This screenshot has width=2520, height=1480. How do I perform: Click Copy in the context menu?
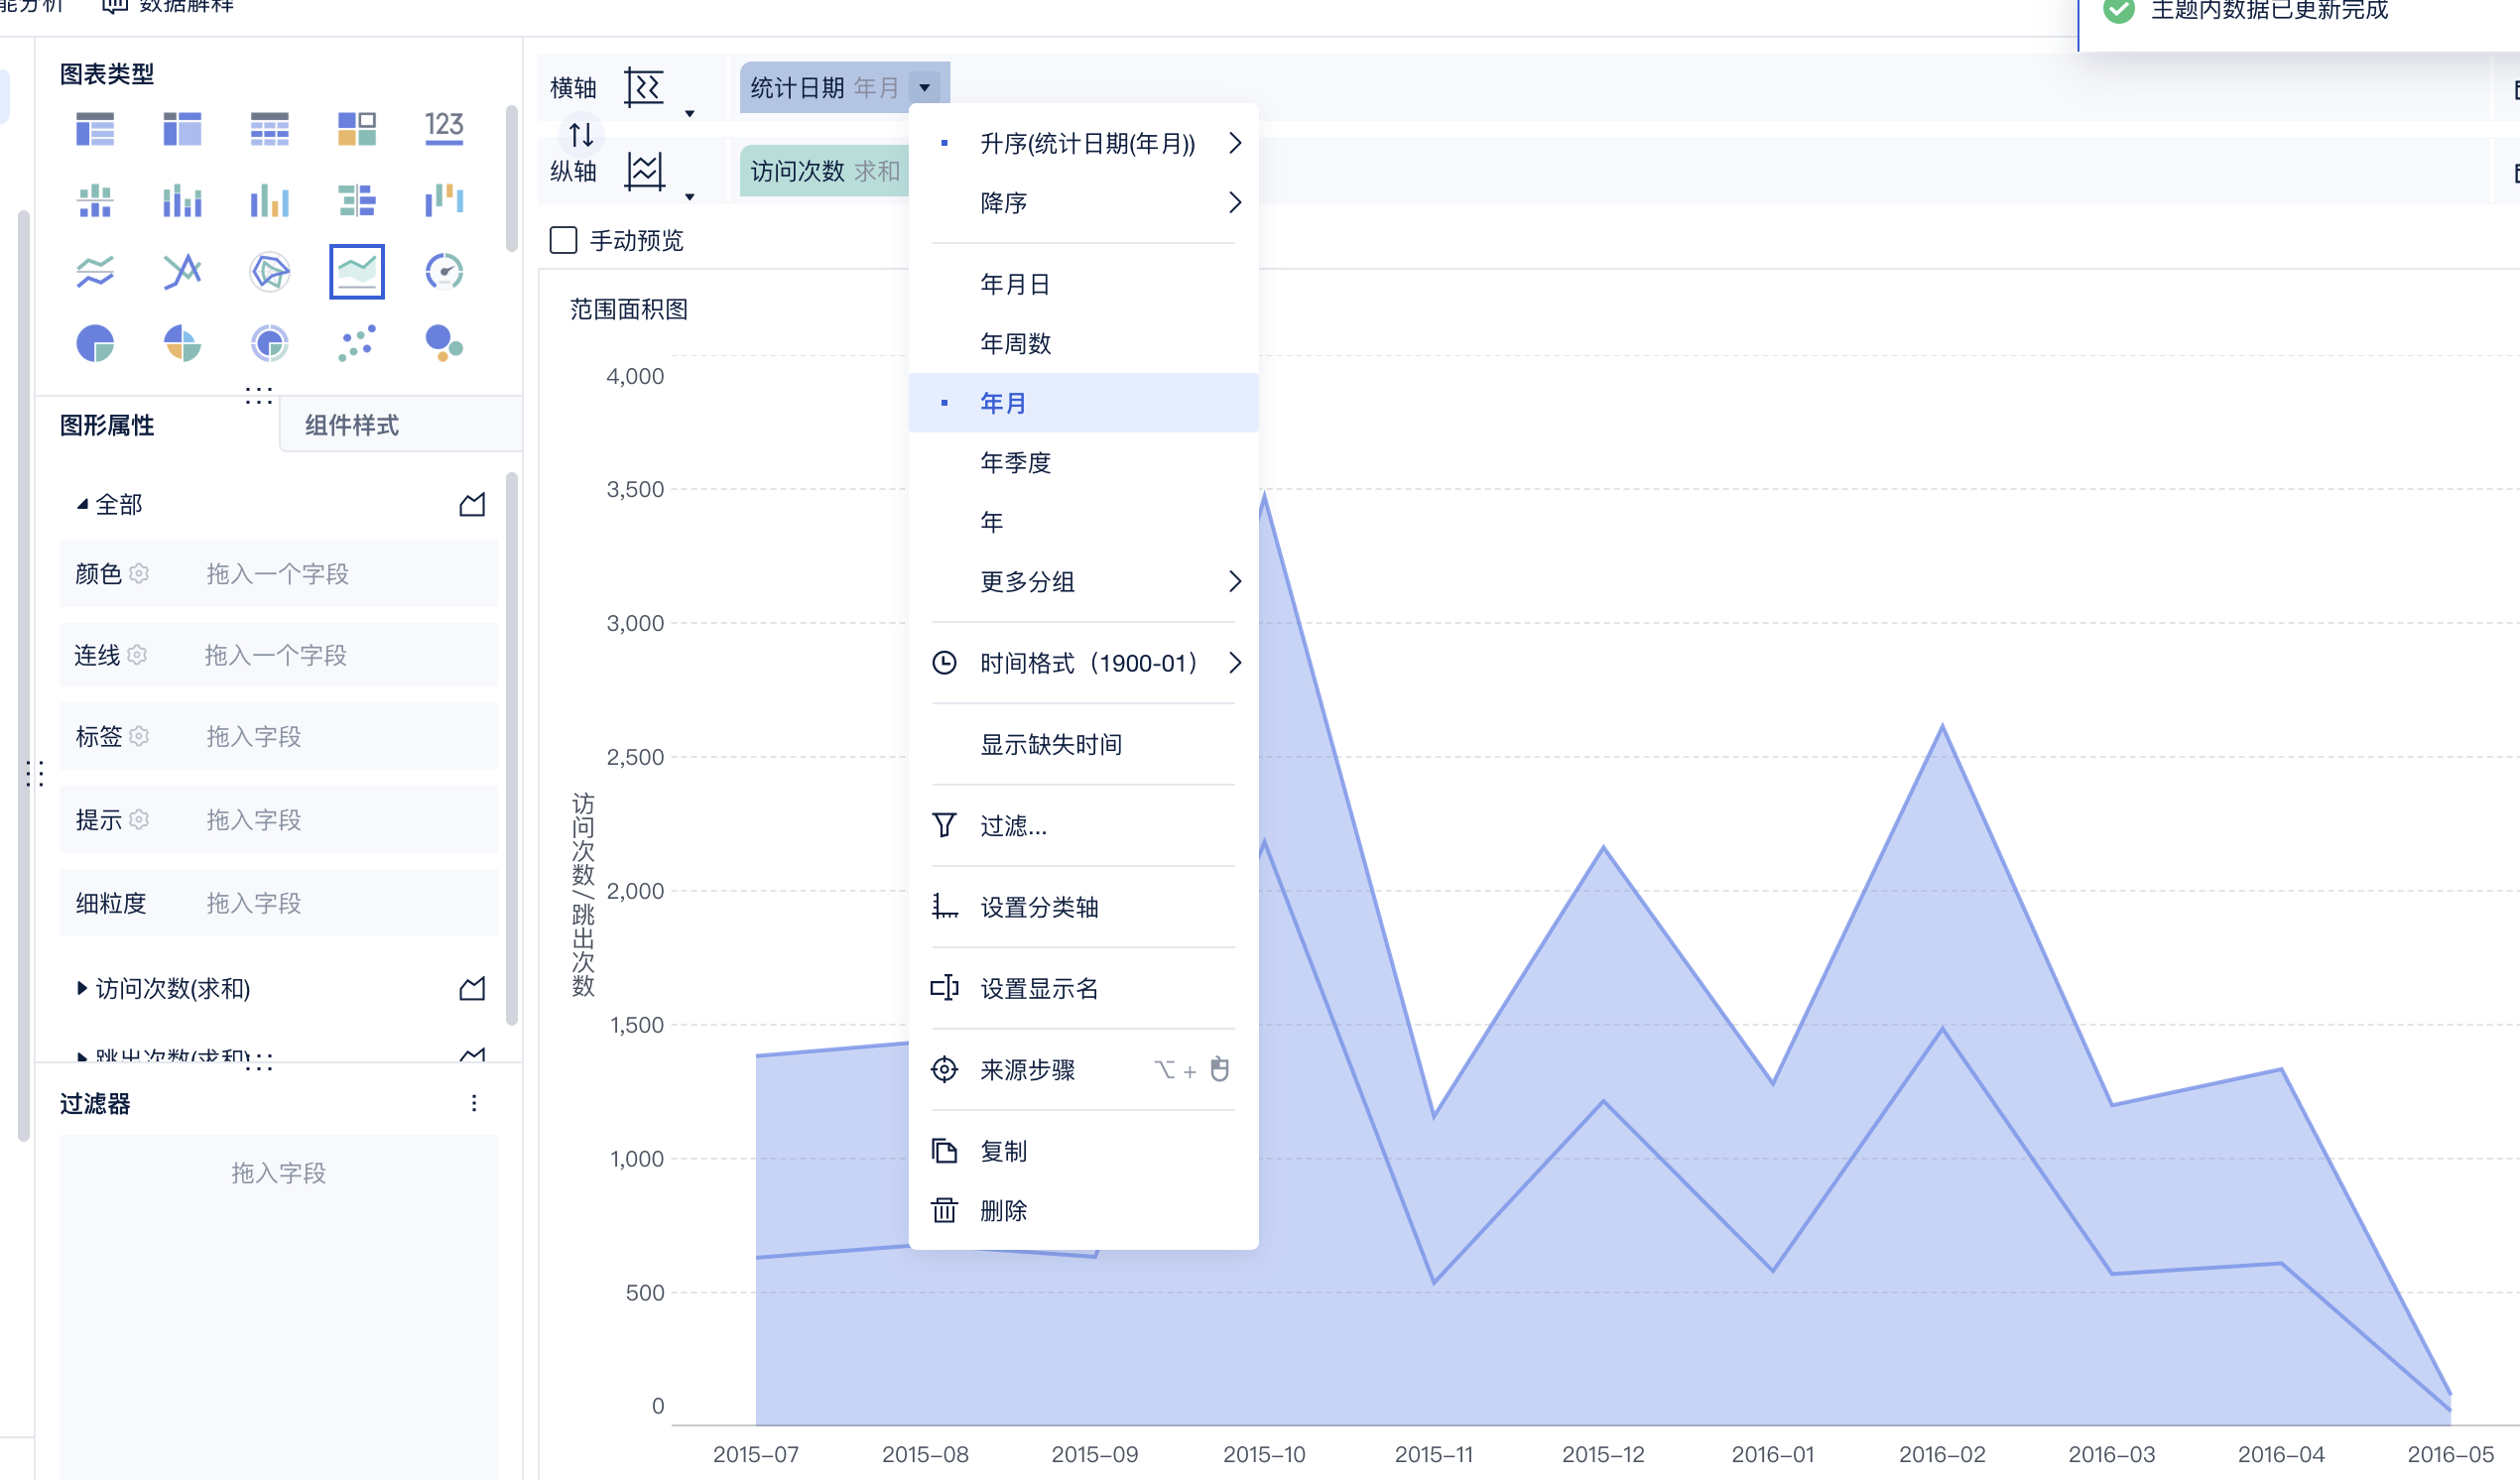(1002, 1151)
